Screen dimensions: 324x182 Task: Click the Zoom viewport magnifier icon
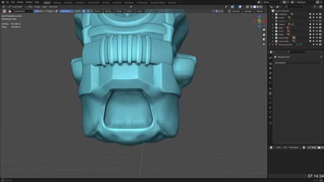tap(264, 30)
